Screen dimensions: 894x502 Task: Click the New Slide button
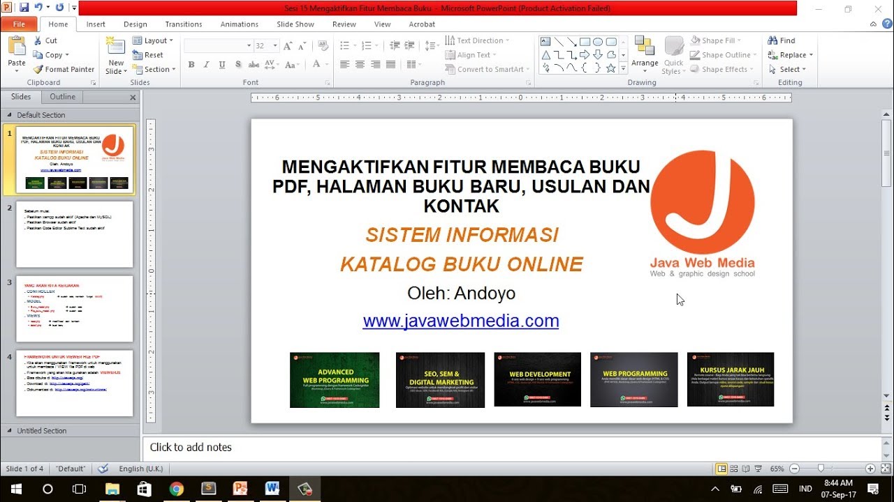point(115,54)
